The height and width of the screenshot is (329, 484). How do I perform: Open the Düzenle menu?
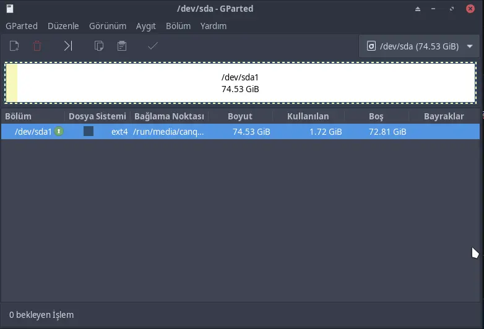click(x=63, y=26)
